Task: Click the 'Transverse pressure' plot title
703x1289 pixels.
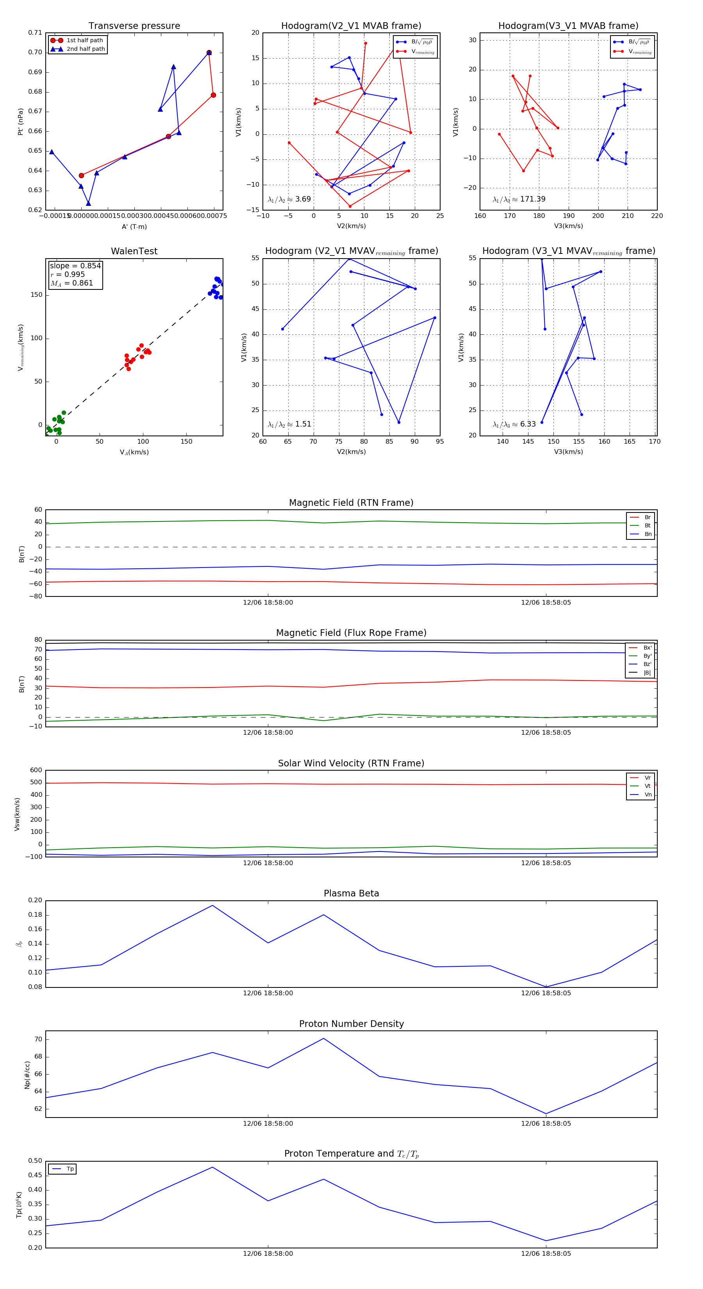Action: [x=134, y=26]
